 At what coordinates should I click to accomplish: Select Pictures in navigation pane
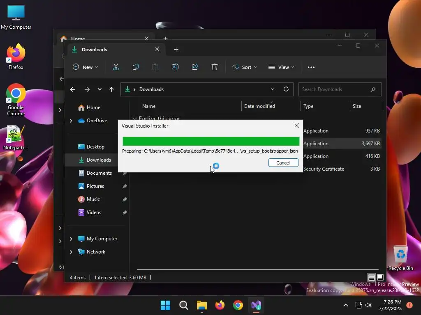pyautogui.click(x=95, y=186)
